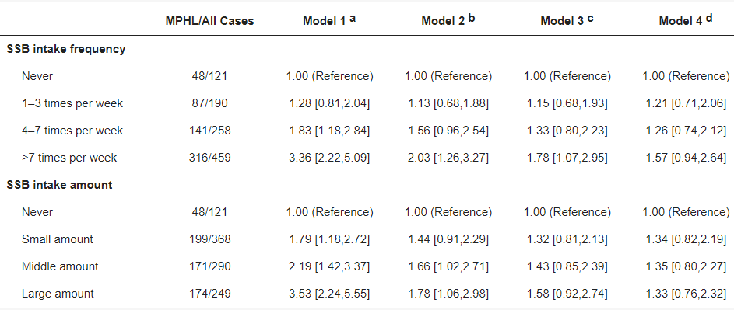Screen dimensions: 734x310
Task: Click the SSB intake amount heading
Action: (59, 185)
